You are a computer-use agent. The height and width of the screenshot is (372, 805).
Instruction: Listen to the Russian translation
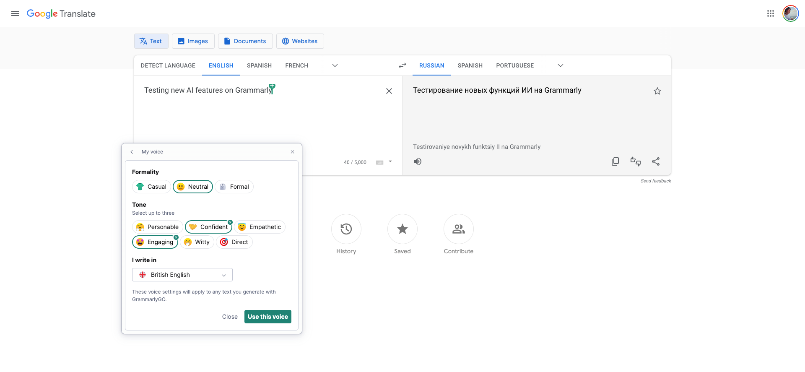click(x=418, y=161)
